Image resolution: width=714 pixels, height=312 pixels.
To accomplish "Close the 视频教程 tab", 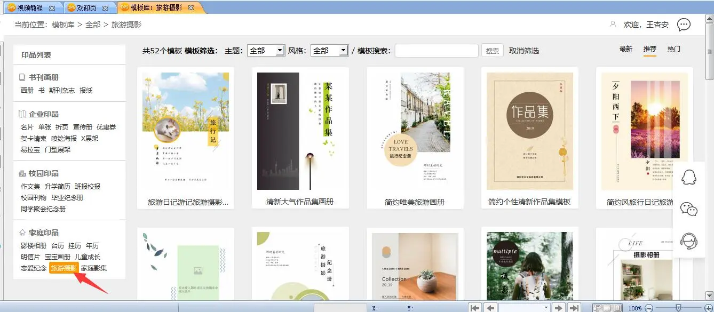I will (x=52, y=9).
